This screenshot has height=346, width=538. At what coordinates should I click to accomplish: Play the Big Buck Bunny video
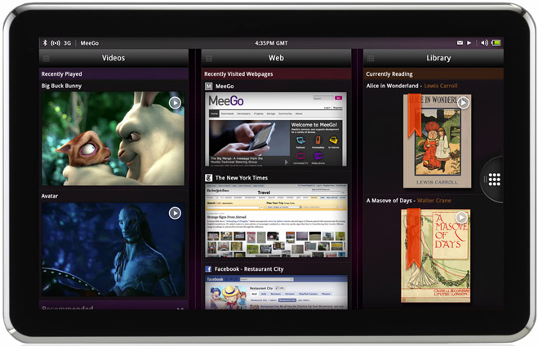pyautogui.click(x=175, y=103)
